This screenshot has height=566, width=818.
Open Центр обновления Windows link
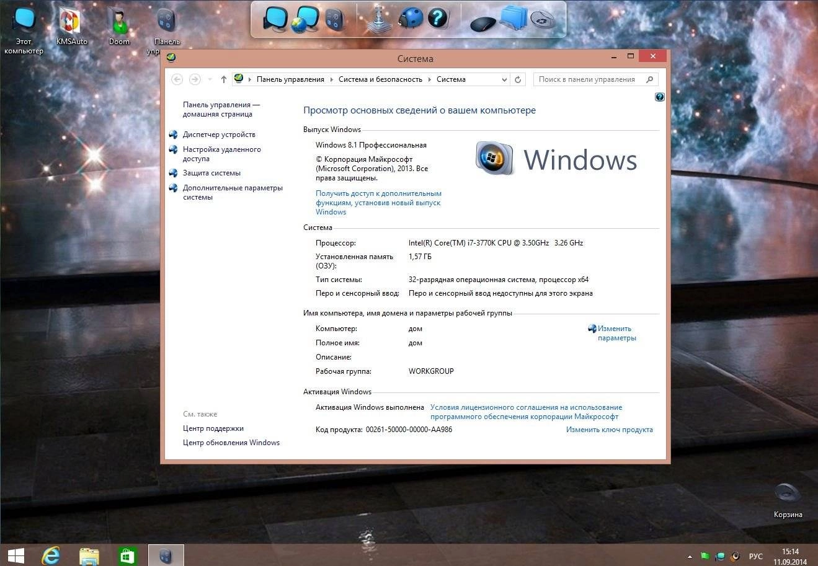point(231,443)
